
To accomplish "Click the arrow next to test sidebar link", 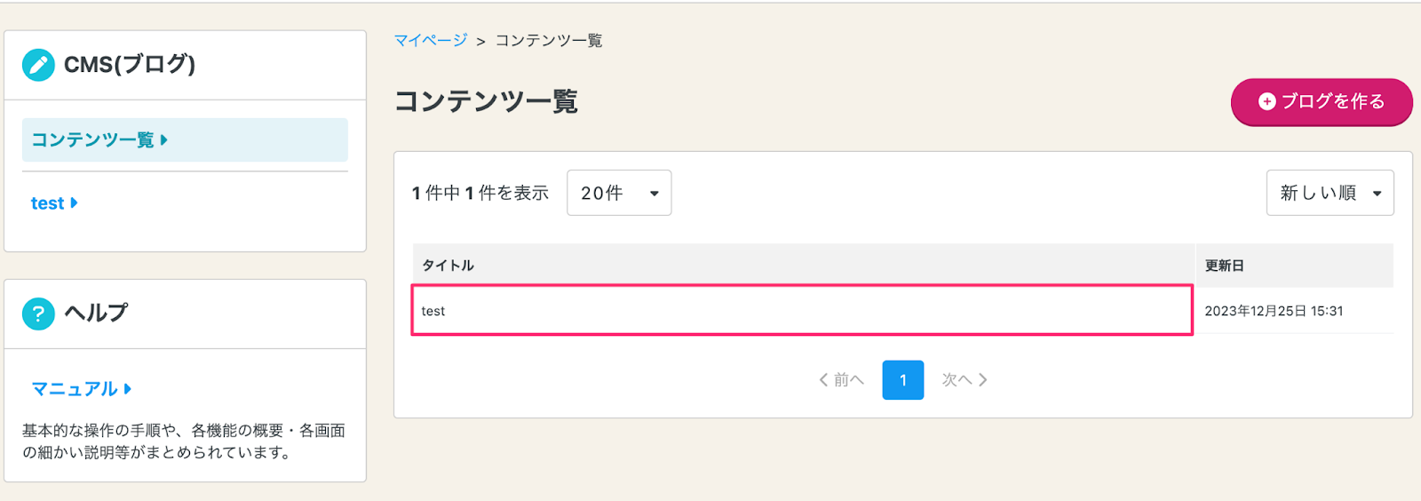I will (74, 203).
